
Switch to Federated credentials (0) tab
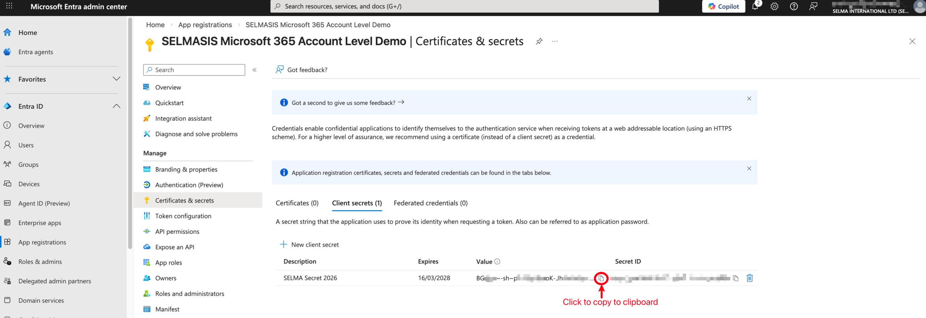pos(430,203)
